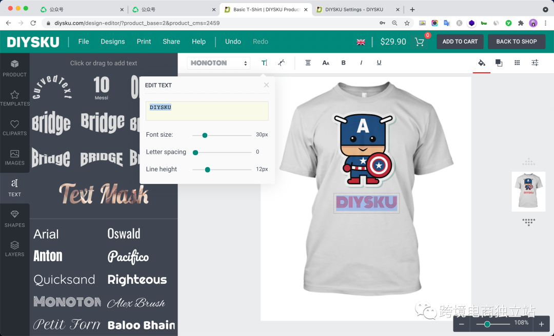Click Back to Shop
The image size is (554, 336).
pyautogui.click(x=517, y=41)
